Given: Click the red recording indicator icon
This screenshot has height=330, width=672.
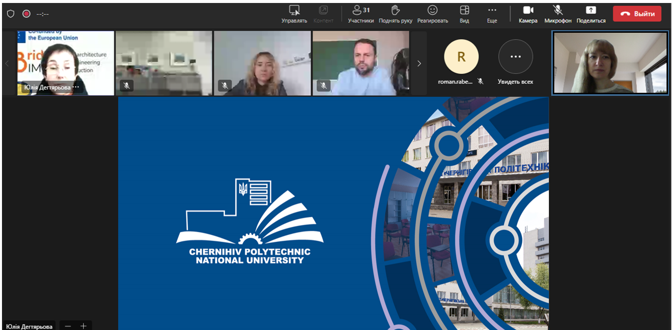Looking at the screenshot, I should (x=26, y=14).
